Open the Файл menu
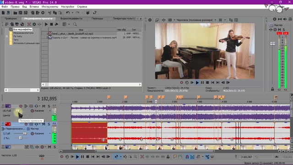The width and height of the screenshot is (293, 165). (5, 6)
